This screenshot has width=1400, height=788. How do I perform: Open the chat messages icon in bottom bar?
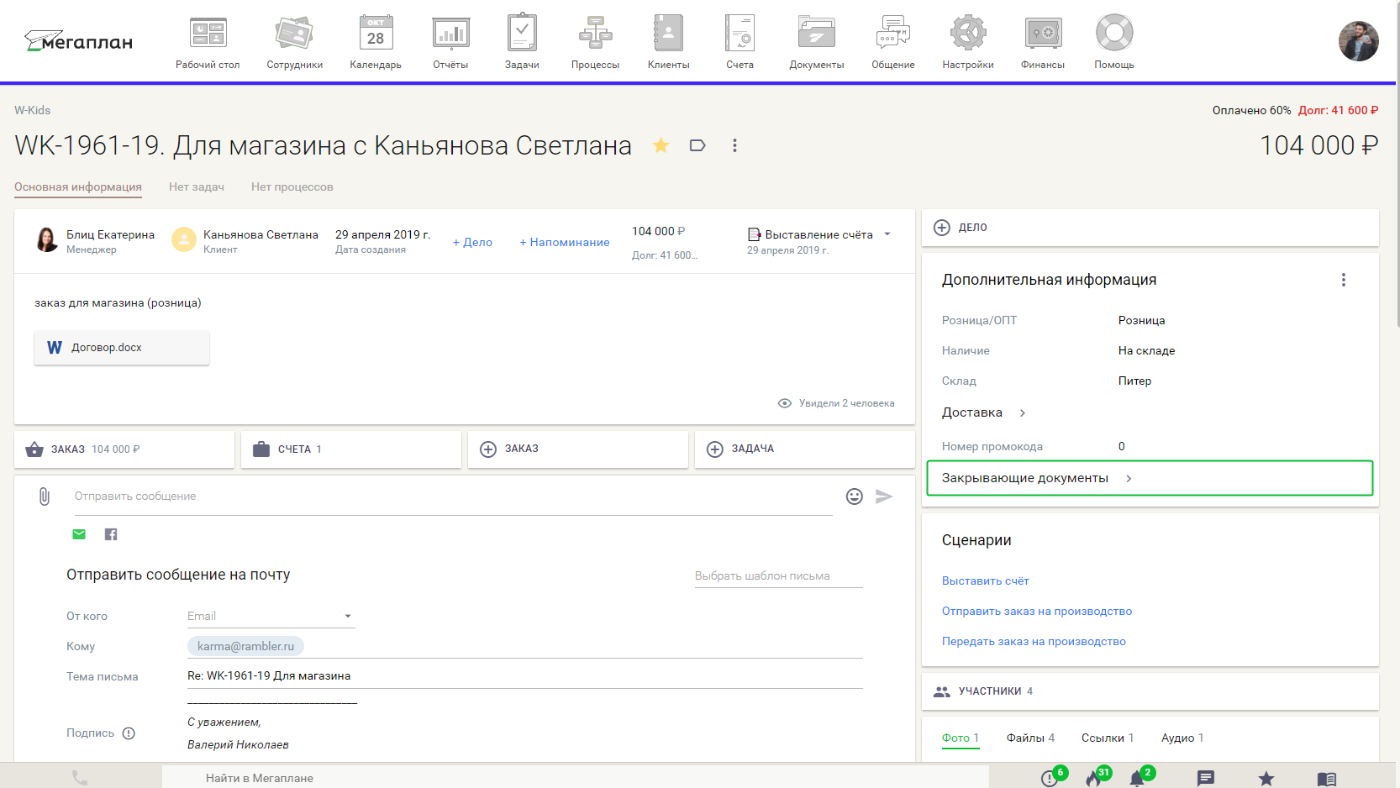1206,779
